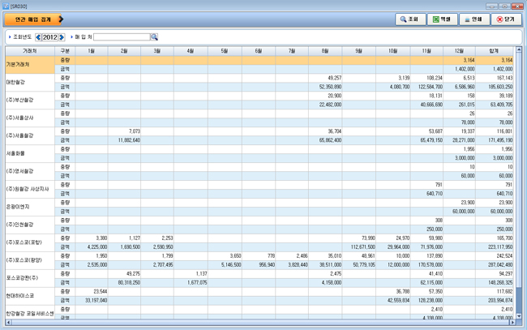The image size is (527, 330).
Task: Select the (주)서울상사 vendor row
Action: click(30, 118)
